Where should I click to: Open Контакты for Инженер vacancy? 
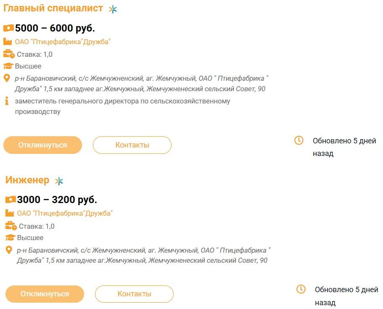(135, 294)
